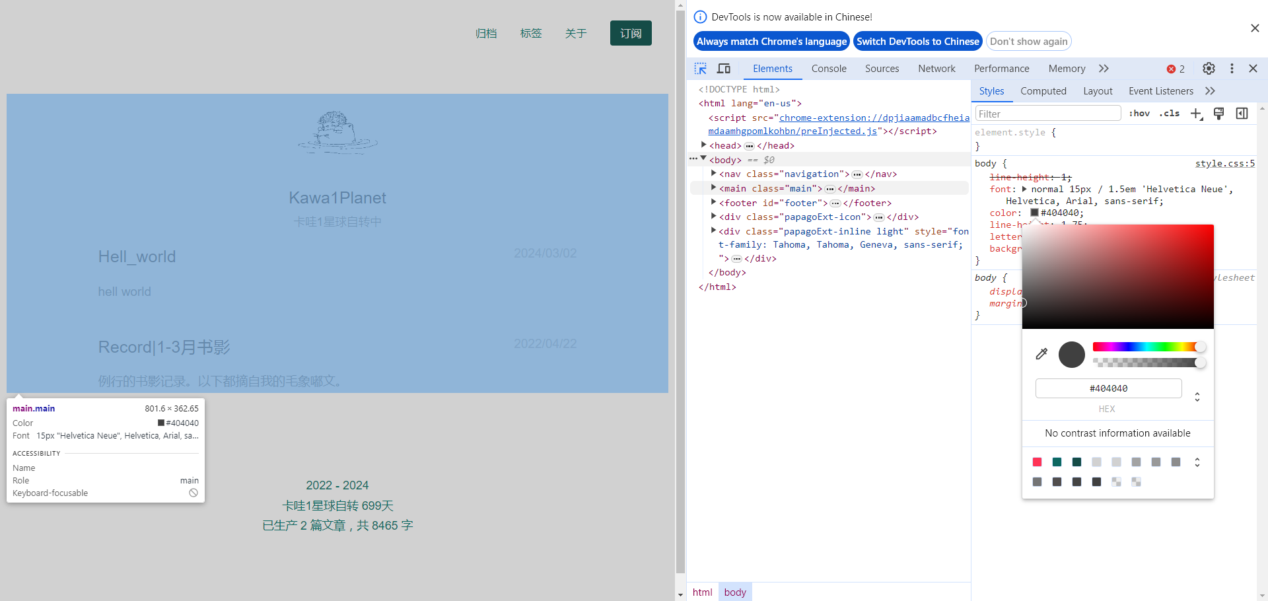Adjust the alpha opacity slider
Screen dimensions: 1268x601
click(x=1149, y=363)
